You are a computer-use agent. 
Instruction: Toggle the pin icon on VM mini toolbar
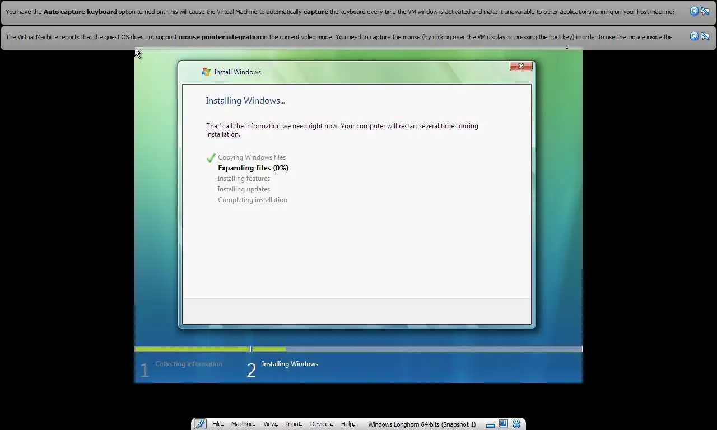[200, 424]
